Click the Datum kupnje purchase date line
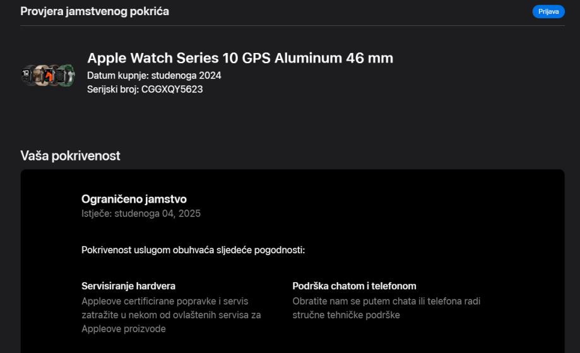This screenshot has width=580, height=353. (154, 76)
